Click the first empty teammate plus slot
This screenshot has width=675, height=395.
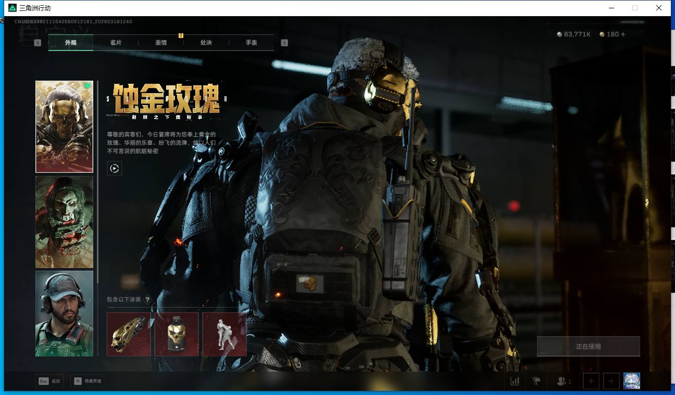[591, 381]
